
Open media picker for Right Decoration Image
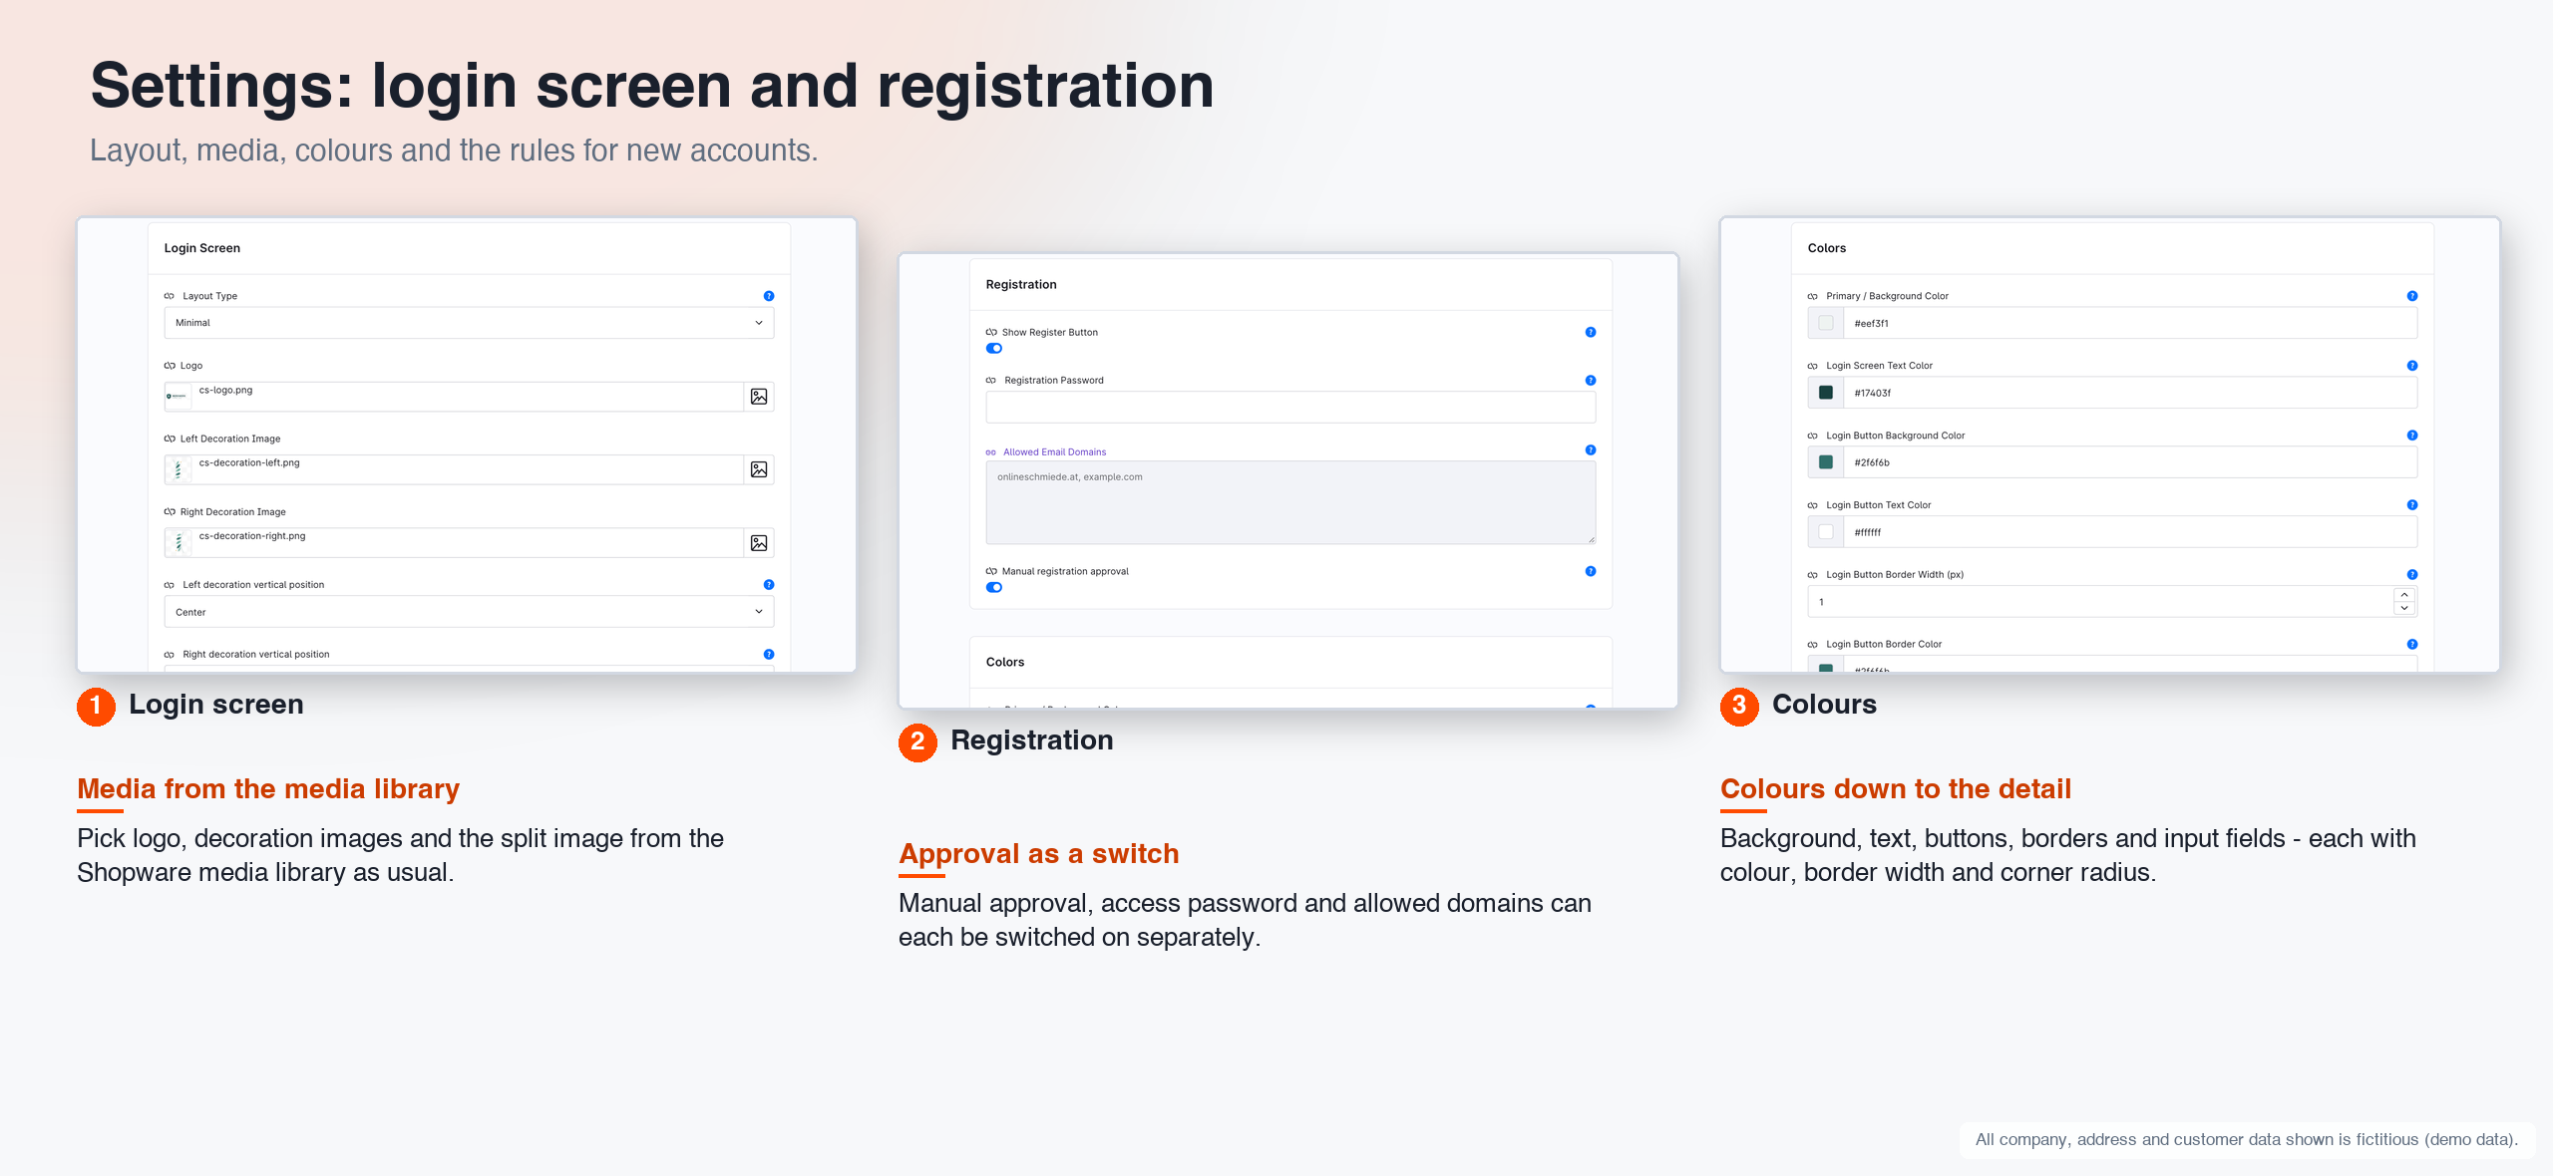click(759, 543)
